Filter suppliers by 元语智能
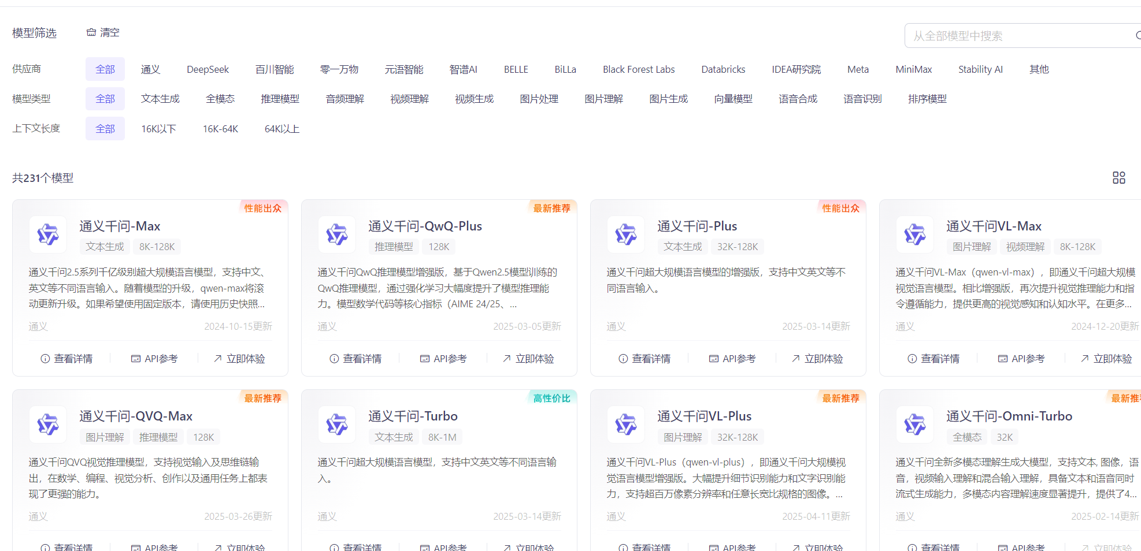This screenshot has height=551, width=1141. (404, 69)
